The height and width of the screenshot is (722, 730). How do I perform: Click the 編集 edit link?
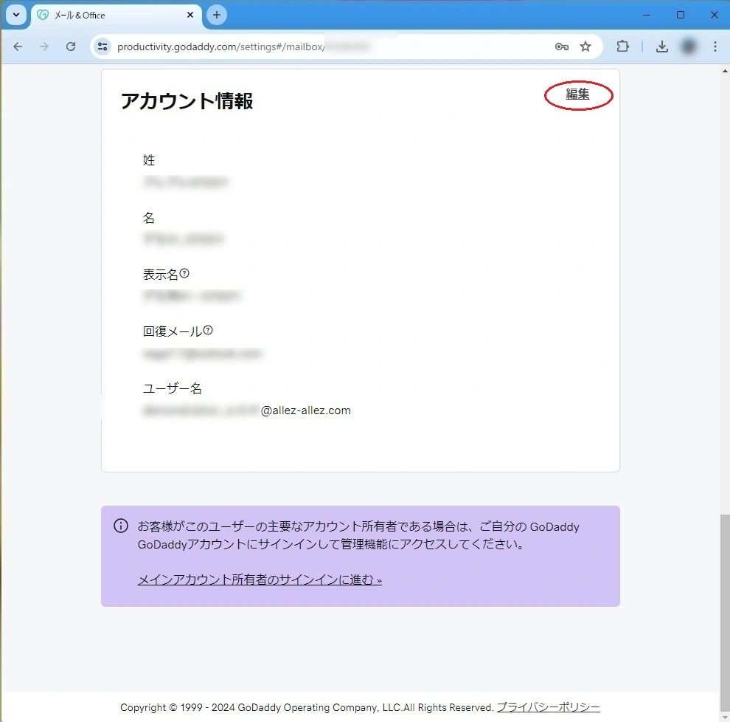[577, 94]
